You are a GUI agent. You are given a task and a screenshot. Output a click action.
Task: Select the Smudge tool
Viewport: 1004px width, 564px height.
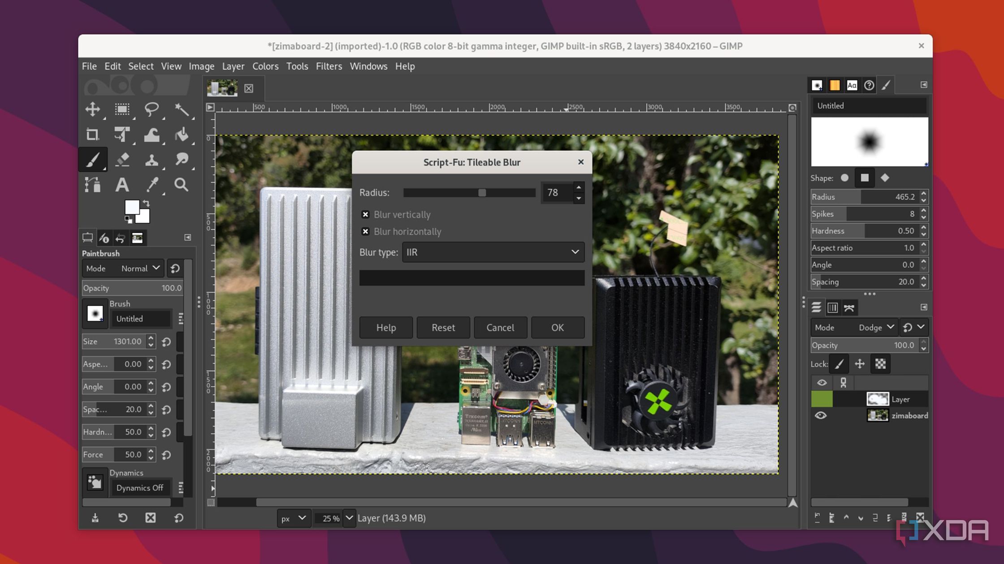[182, 159]
